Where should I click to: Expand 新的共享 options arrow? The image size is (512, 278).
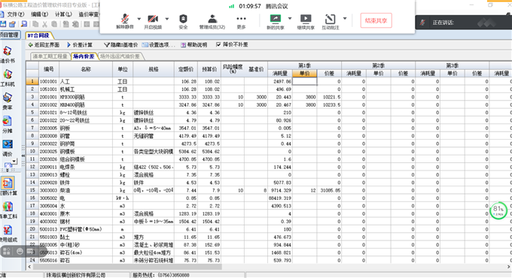(x=289, y=19)
